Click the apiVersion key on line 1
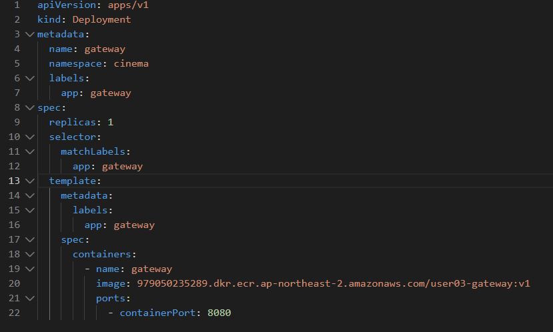553x332 pixels. [x=67, y=5]
